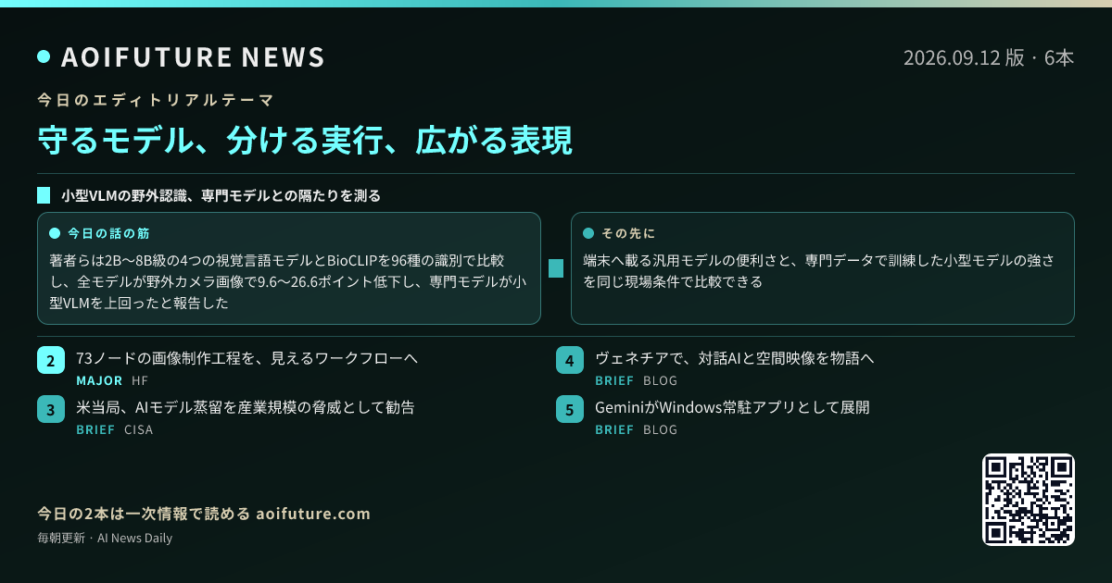Screen dimensions: 1112x583
Task: Click the HF source label
Action: (140, 380)
